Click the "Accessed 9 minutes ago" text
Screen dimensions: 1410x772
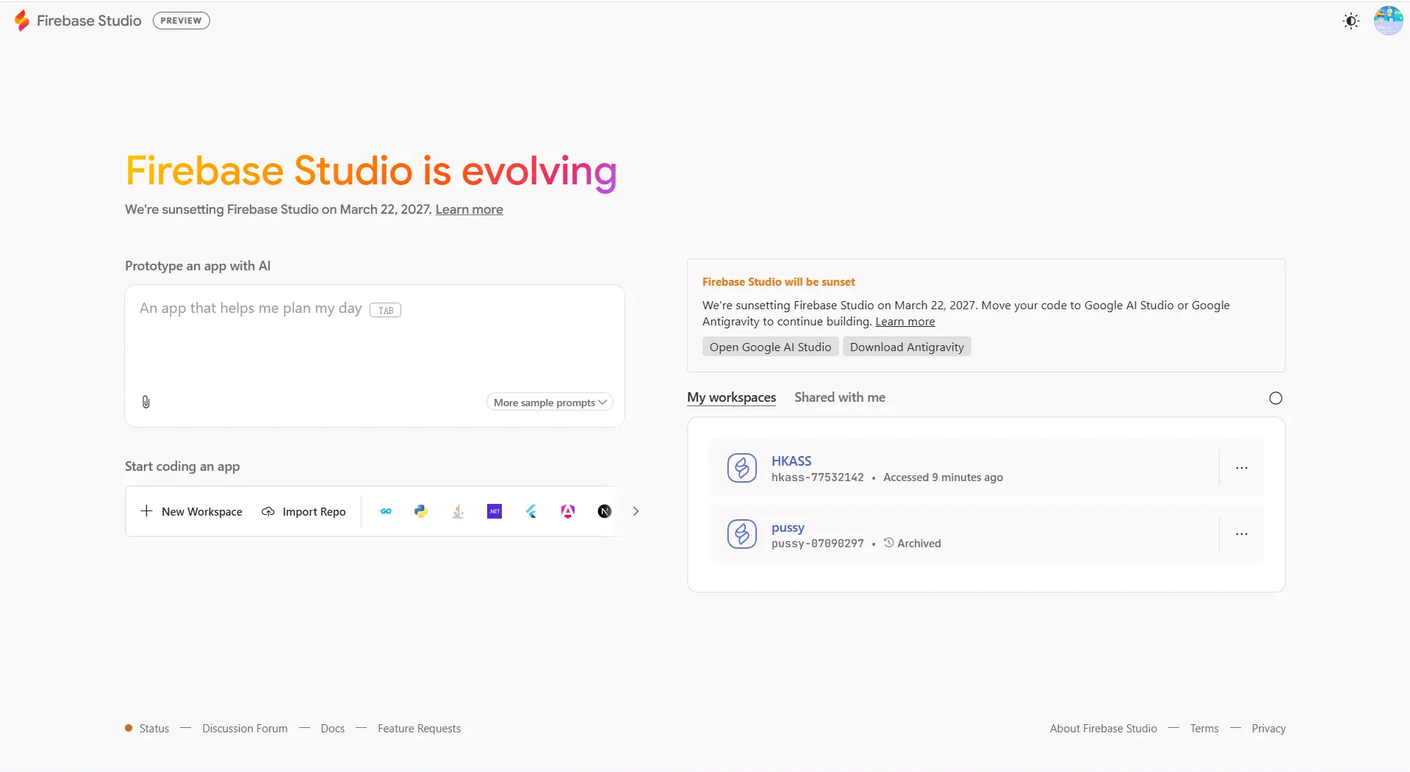[x=943, y=477]
